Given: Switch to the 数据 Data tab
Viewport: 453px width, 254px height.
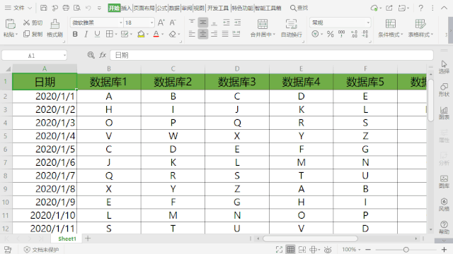Looking at the screenshot, I should point(174,8).
